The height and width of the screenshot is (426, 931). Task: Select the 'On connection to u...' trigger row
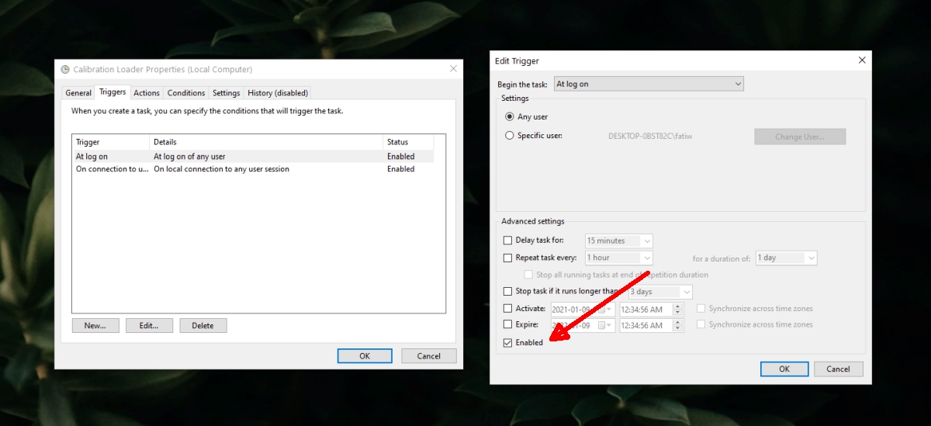253,168
